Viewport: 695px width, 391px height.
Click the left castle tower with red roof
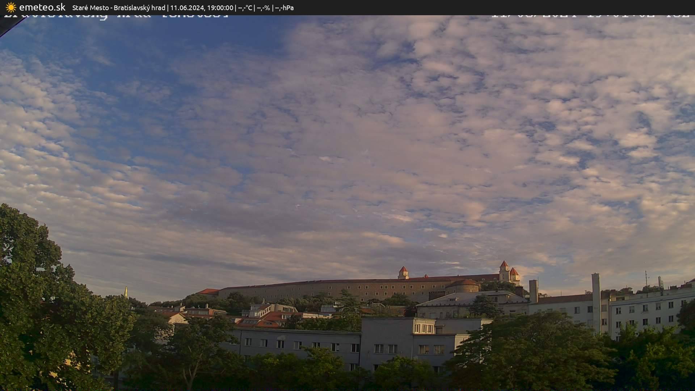click(x=403, y=272)
